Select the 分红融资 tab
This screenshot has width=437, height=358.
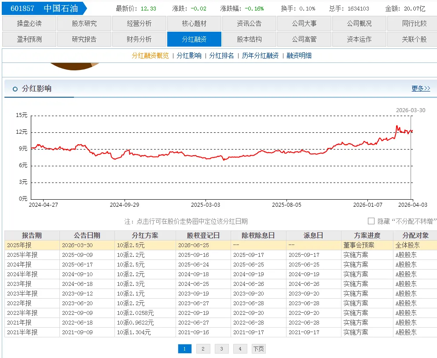[194, 39]
